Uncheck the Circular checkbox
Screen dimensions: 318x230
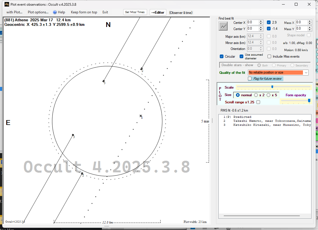click(x=222, y=57)
